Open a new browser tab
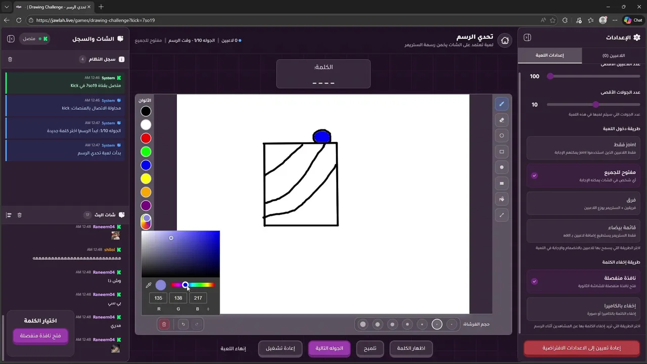 101,7
